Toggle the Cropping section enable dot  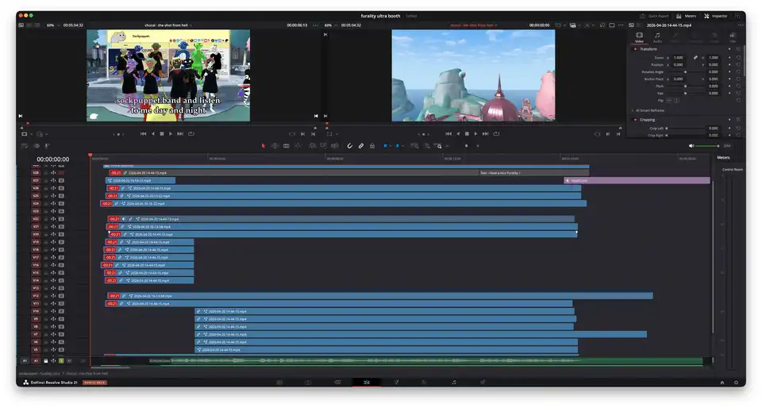pyautogui.click(x=635, y=120)
